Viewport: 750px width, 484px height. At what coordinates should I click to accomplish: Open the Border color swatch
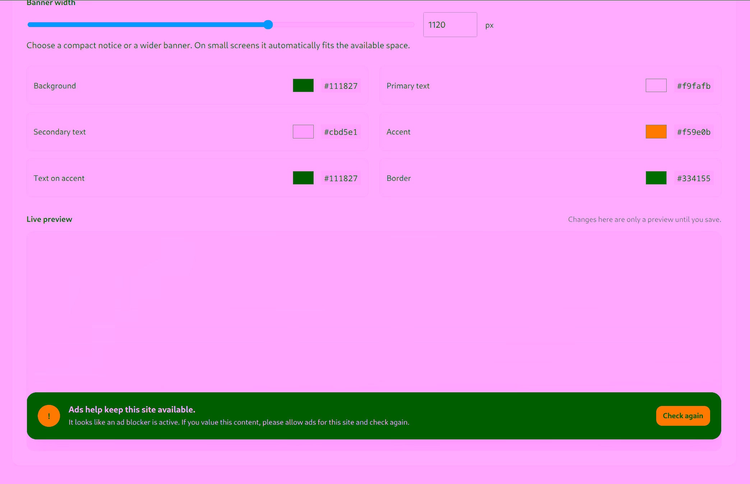(656, 178)
